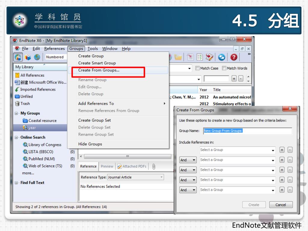Open EndNote Help via red question icon
This screenshot has height=231, width=308.
click(x=234, y=57)
